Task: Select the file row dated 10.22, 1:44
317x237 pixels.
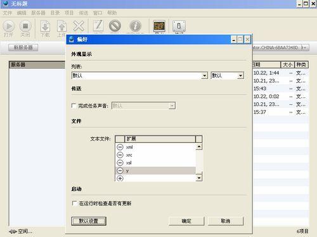Action: point(281,73)
